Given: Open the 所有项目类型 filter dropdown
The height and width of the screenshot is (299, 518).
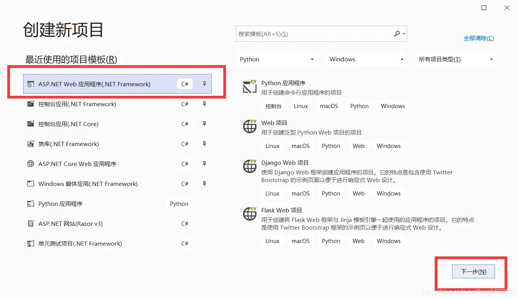Looking at the screenshot, I should click(456, 59).
